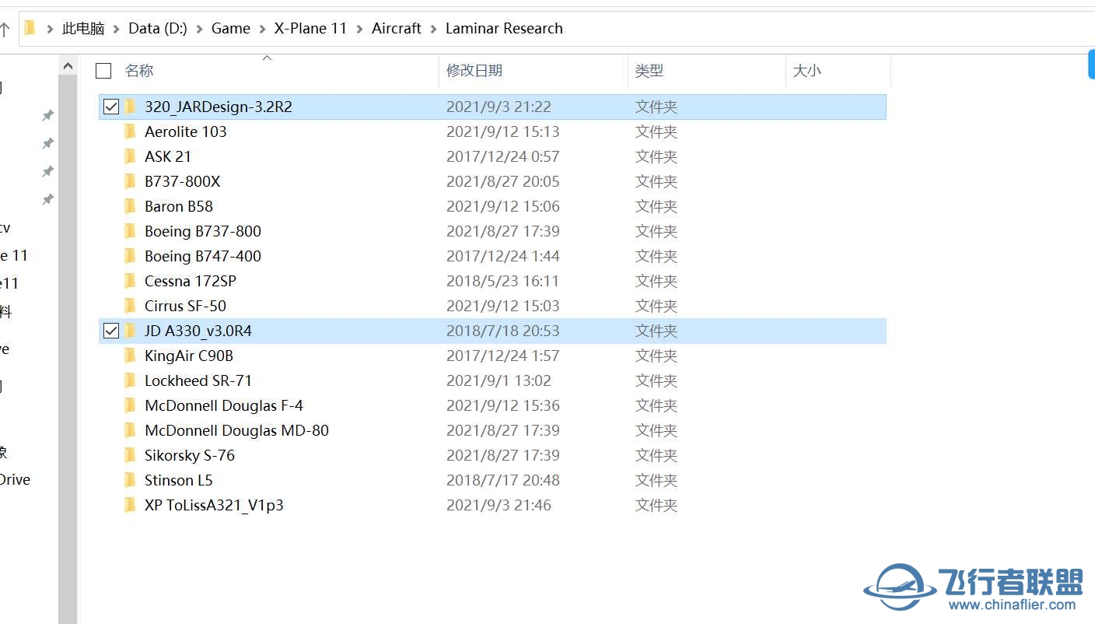Image resolution: width=1095 pixels, height=624 pixels.
Task: Expand the chevron after Aircraft in the path
Action: (433, 29)
